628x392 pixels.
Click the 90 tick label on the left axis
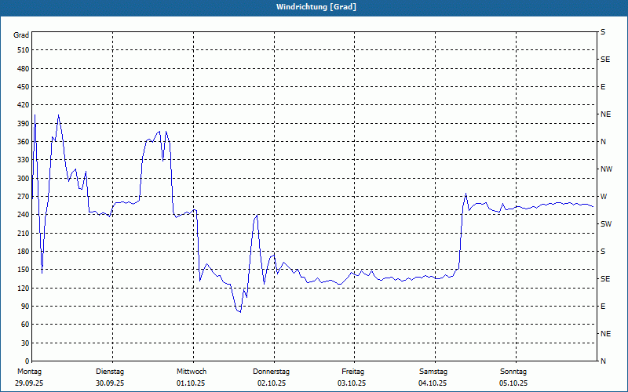[x=24, y=307]
